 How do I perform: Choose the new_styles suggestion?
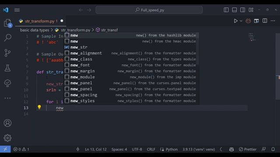pyautogui.click(x=131, y=101)
